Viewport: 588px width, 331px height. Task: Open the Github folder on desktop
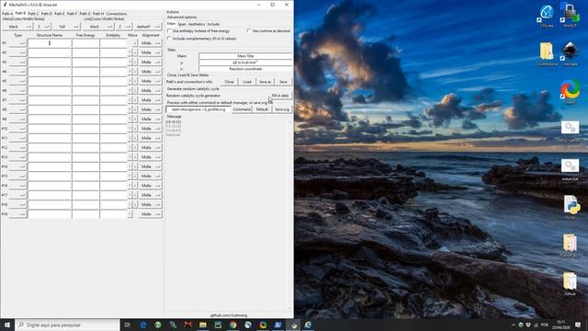click(x=570, y=284)
